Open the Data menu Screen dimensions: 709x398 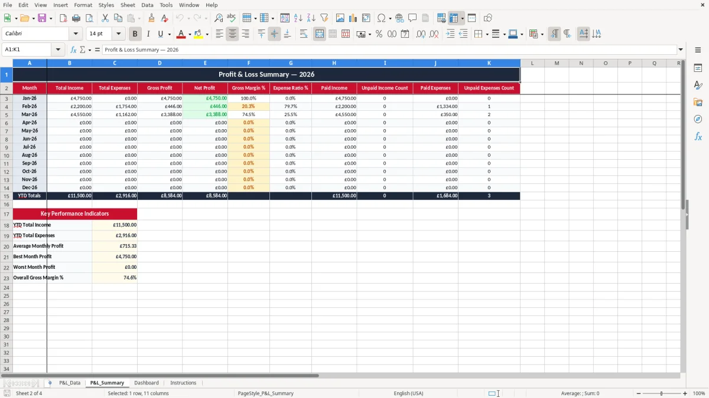point(147,5)
